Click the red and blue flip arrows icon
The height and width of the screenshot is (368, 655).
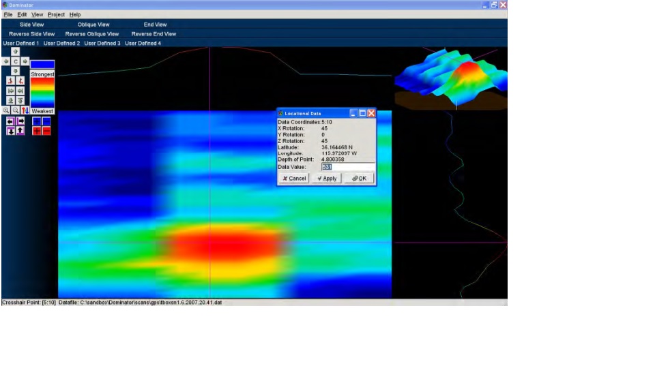click(25, 110)
